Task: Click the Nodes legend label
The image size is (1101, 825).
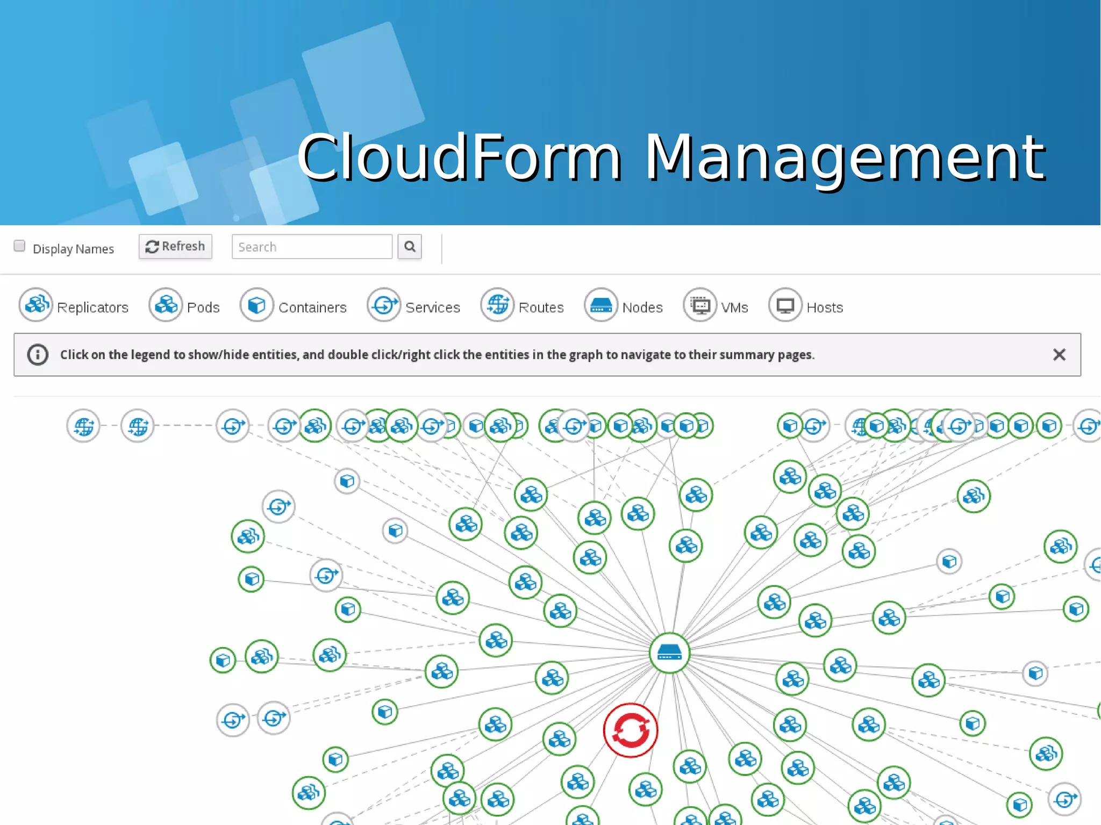Action: (642, 307)
